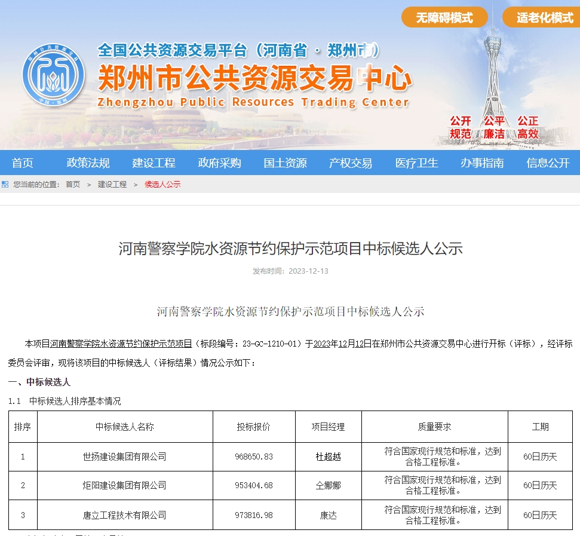Open the 政府采购 navigation menu
Viewport: 580px width, 536px height.
[x=219, y=163]
